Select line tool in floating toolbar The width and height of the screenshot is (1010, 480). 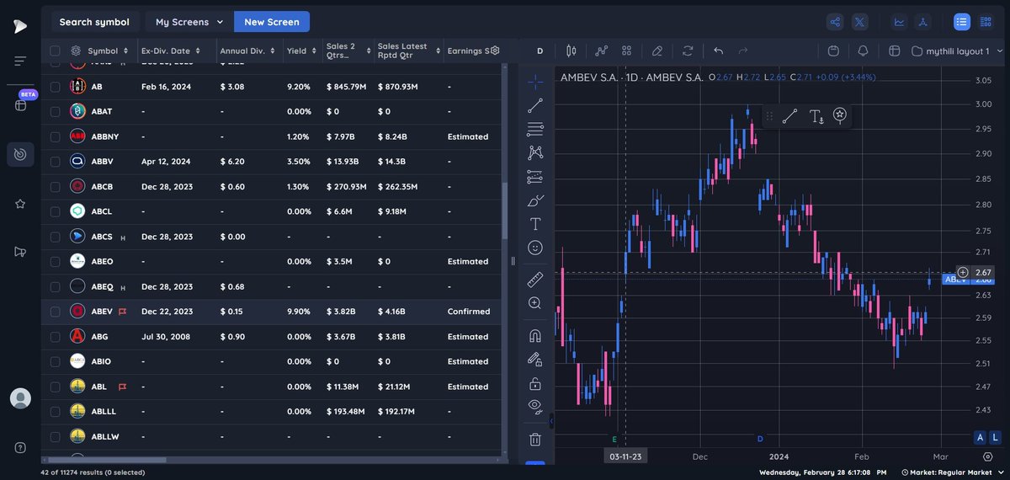pos(789,116)
